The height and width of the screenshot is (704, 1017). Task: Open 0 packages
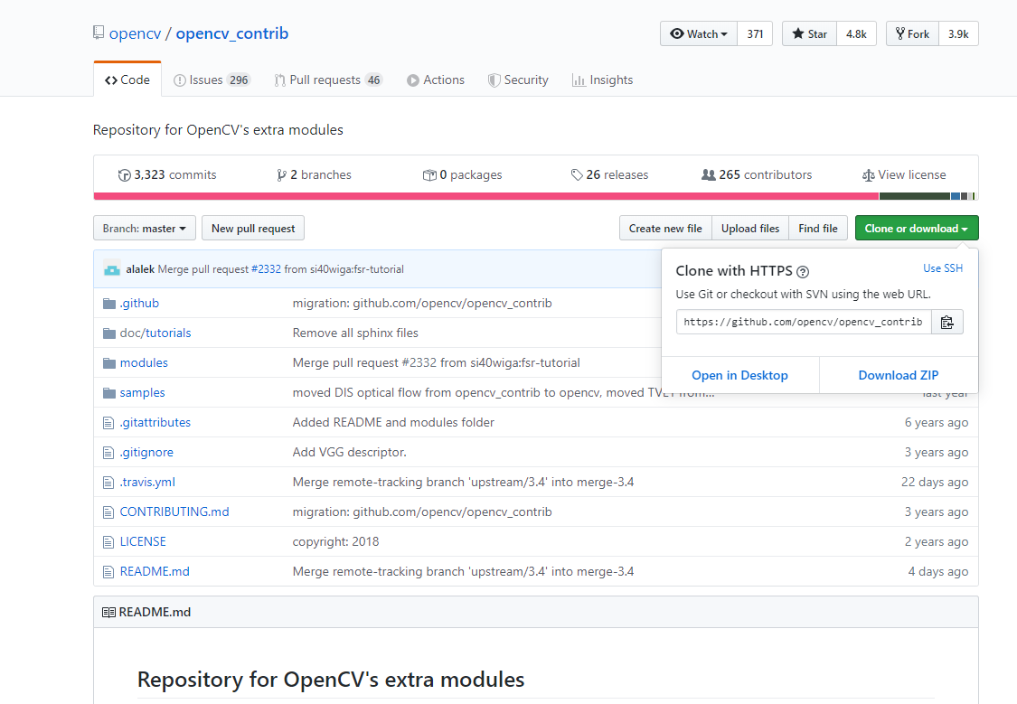(463, 175)
